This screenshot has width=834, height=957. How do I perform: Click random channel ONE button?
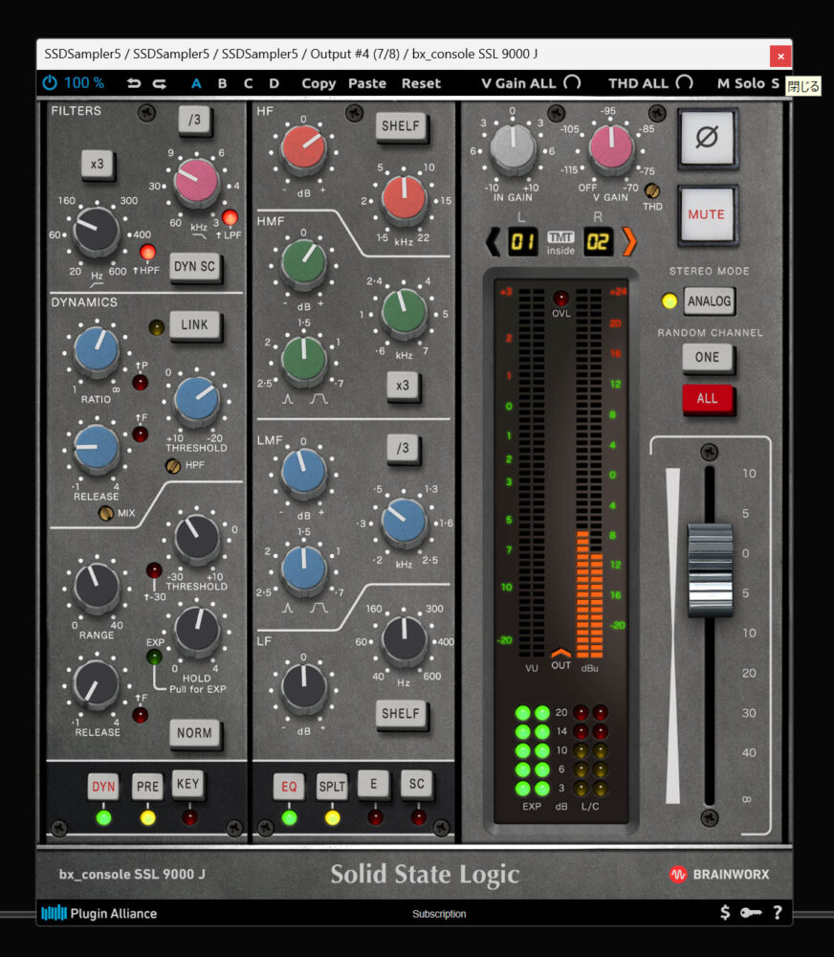[x=707, y=357]
